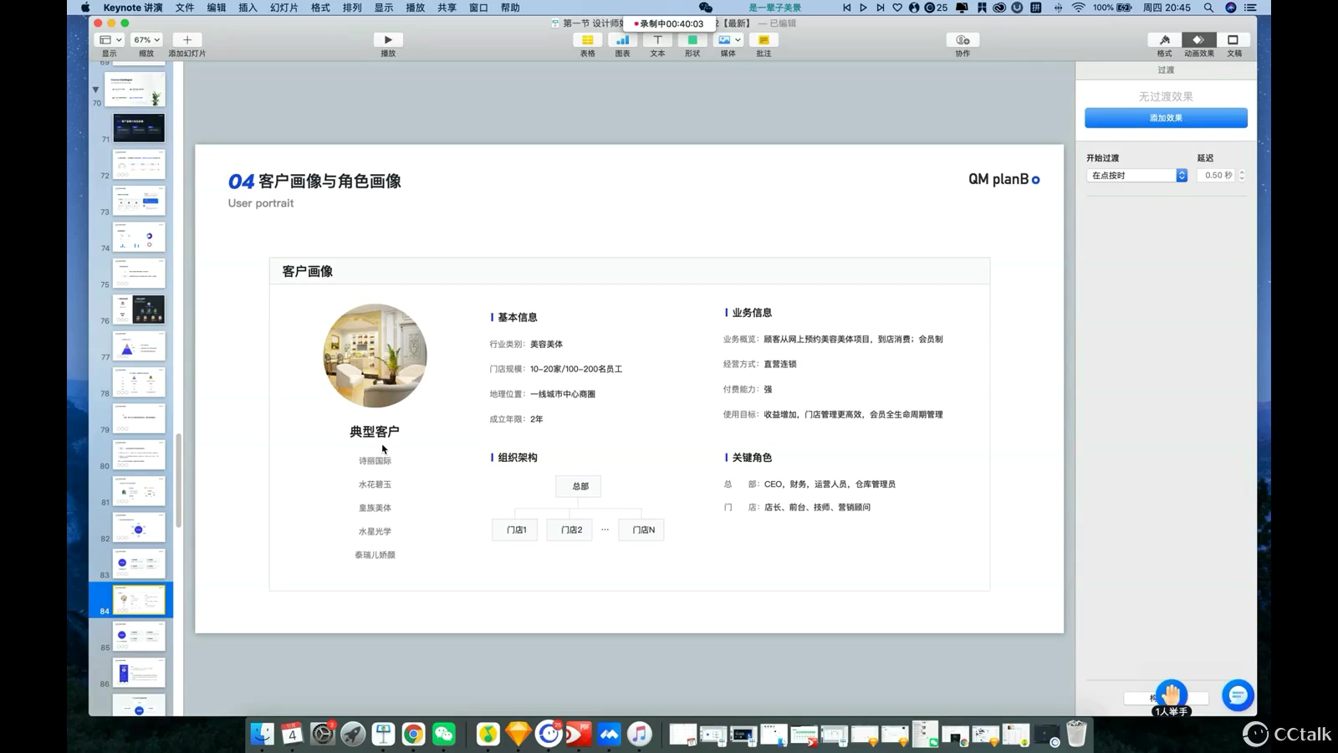Open the 格式 format inspector
This screenshot has height=753, width=1338.
(1164, 40)
